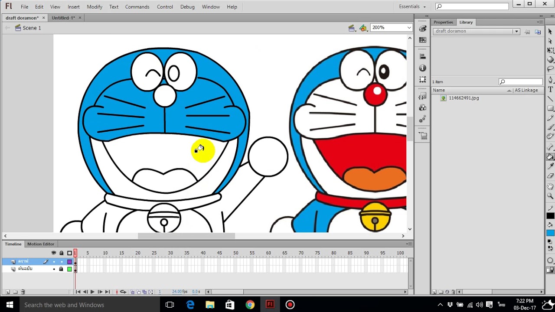Image resolution: width=555 pixels, height=312 pixels.
Task: Select the Eyedropper tool
Action: click(x=550, y=166)
